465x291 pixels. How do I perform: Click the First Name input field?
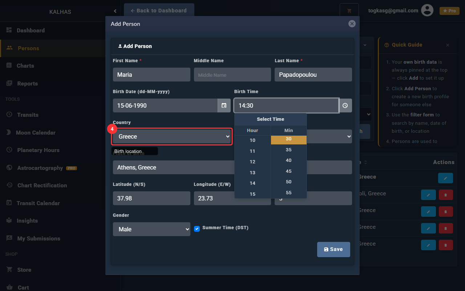tap(151, 75)
